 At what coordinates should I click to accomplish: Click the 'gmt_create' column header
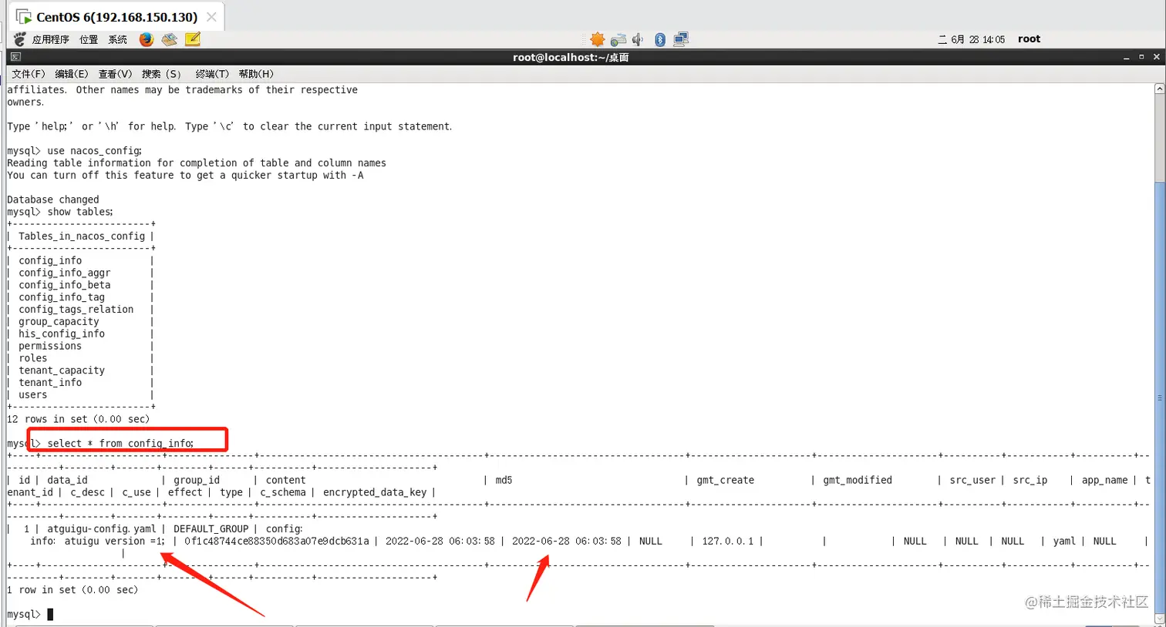coord(725,481)
